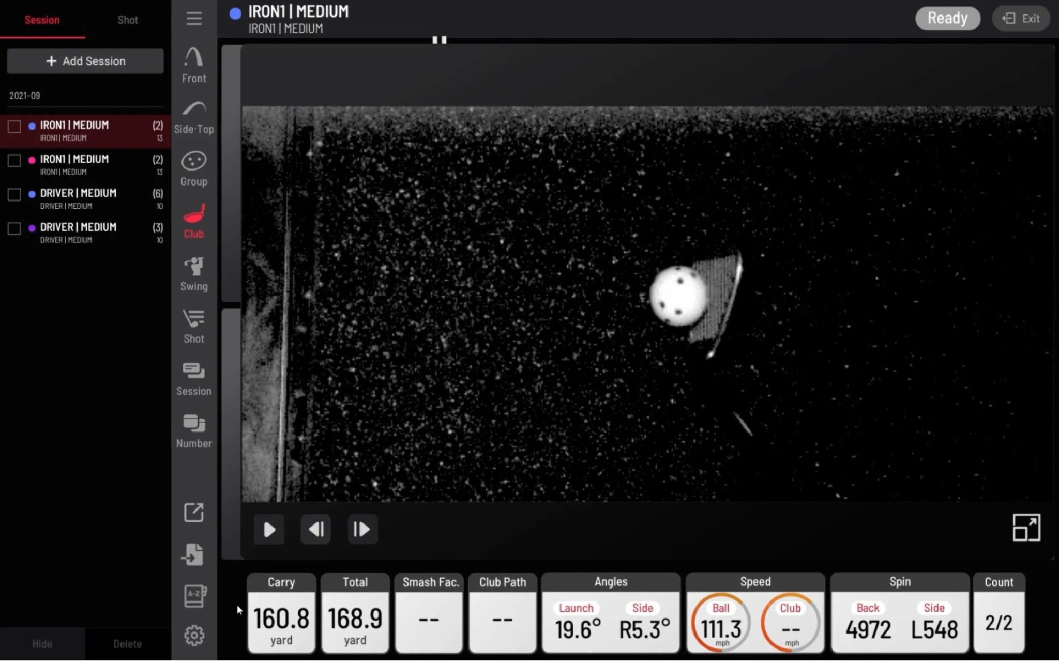Check the second IRON1 MEDIUM session checkbox

14,161
